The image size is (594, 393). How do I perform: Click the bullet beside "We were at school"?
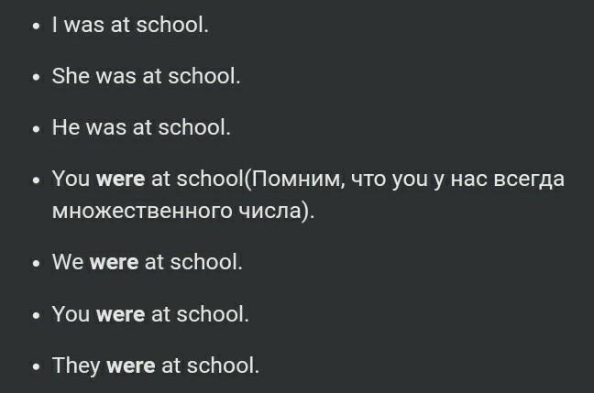click(36, 264)
